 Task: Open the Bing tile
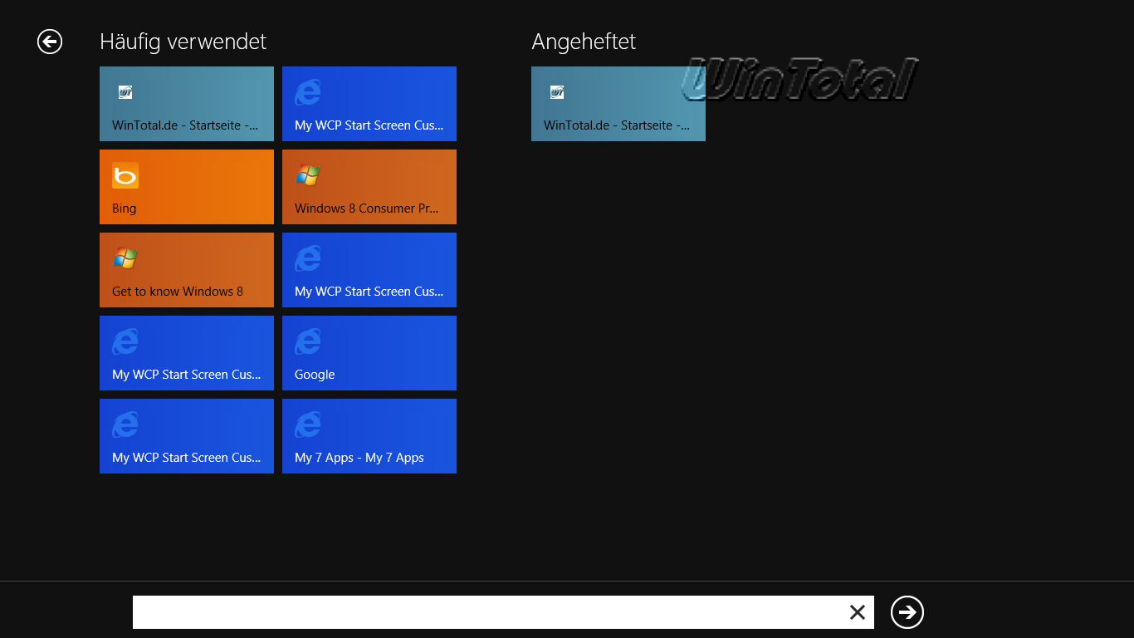(187, 187)
